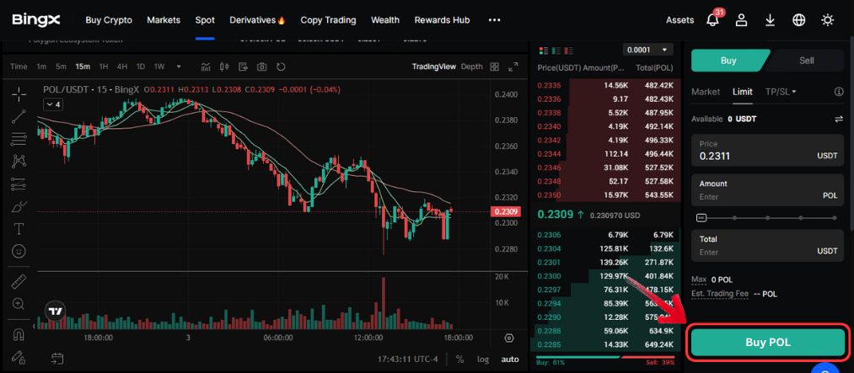Switch chart to Depth view
The width and height of the screenshot is (854, 373).
click(x=471, y=67)
